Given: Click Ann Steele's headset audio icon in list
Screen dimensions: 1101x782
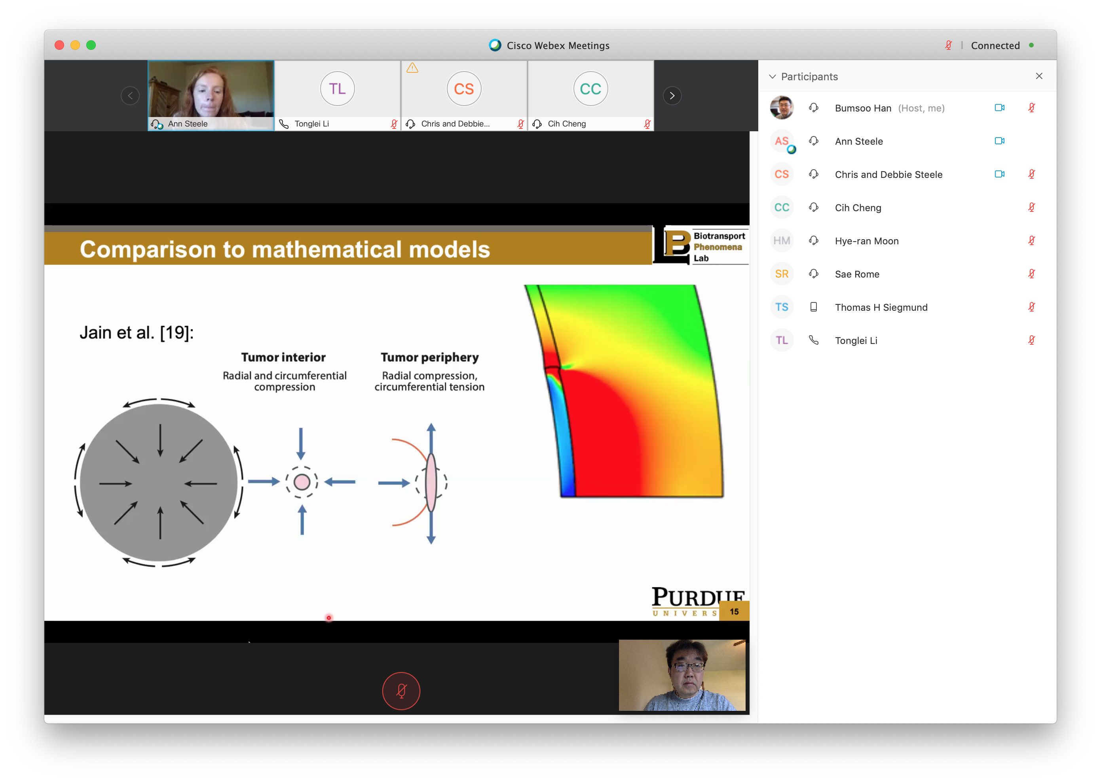Looking at the screenshot, I should coord(814,141).
